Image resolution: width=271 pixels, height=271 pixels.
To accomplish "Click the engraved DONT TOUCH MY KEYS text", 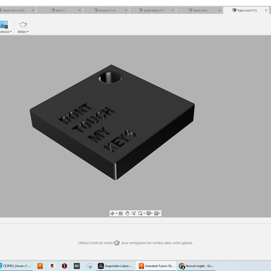I will (x=98, y=128).
